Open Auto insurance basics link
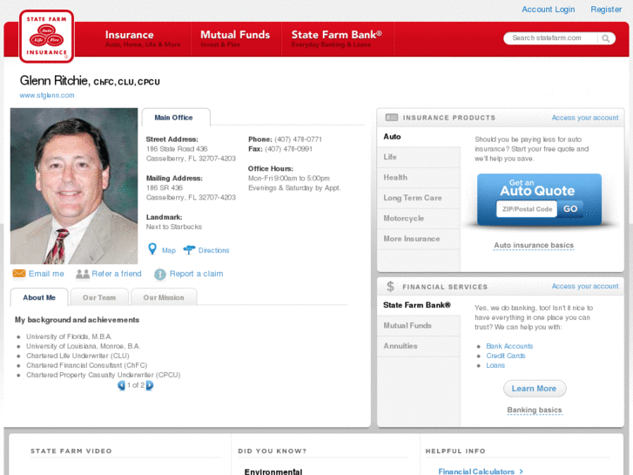This screenshot has width=633, height=475. (534, 246)
